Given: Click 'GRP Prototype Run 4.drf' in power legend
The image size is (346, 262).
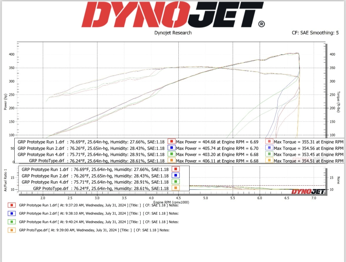Looking at the screenshot, I should (41, 154).
